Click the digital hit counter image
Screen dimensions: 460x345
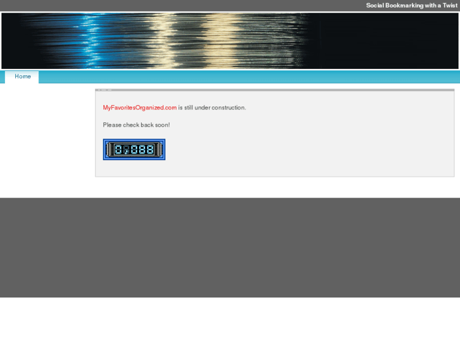(134, 149)
